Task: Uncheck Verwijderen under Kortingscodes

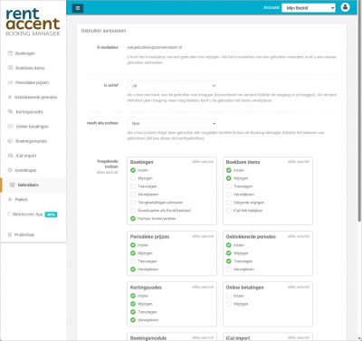Action: (x=133, y=320)
